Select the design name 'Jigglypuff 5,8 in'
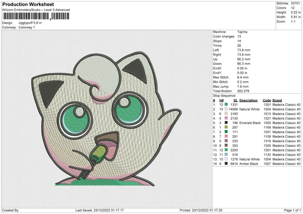The width and height of the screenshot is (303, 214). pos(30,23)
